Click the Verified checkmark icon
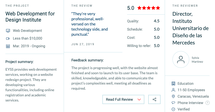The height and width of the screenshot is (112, 215). pos(173,109)
